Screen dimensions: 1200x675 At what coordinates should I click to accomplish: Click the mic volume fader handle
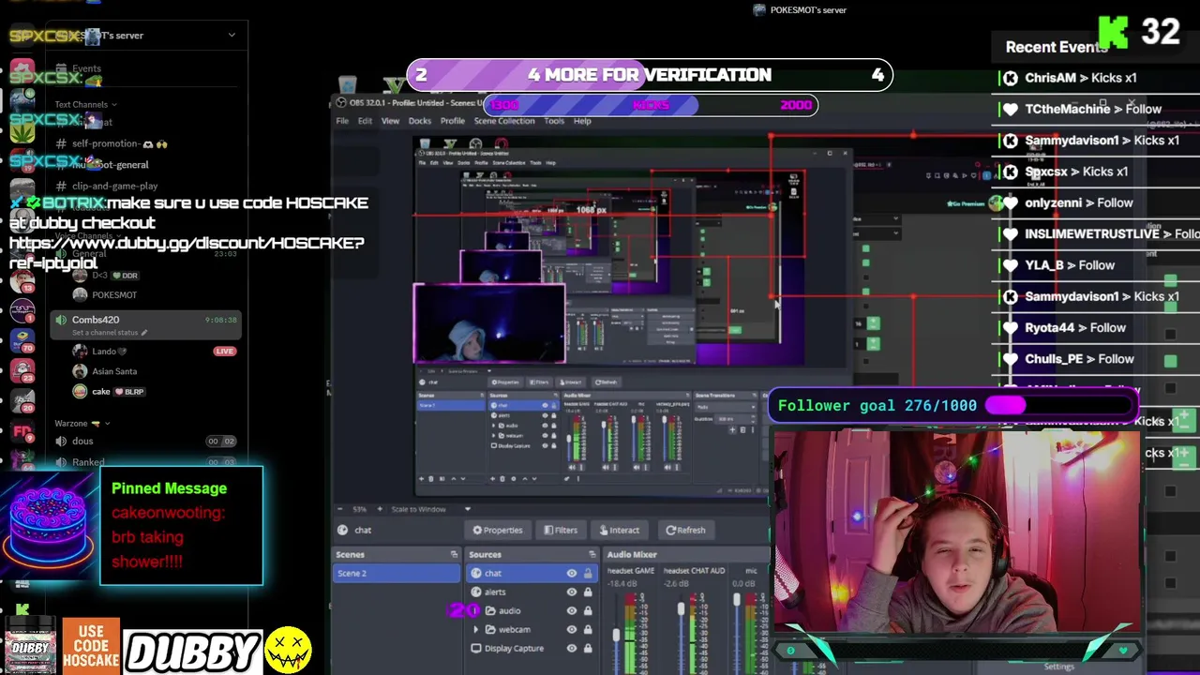[736, 600]
